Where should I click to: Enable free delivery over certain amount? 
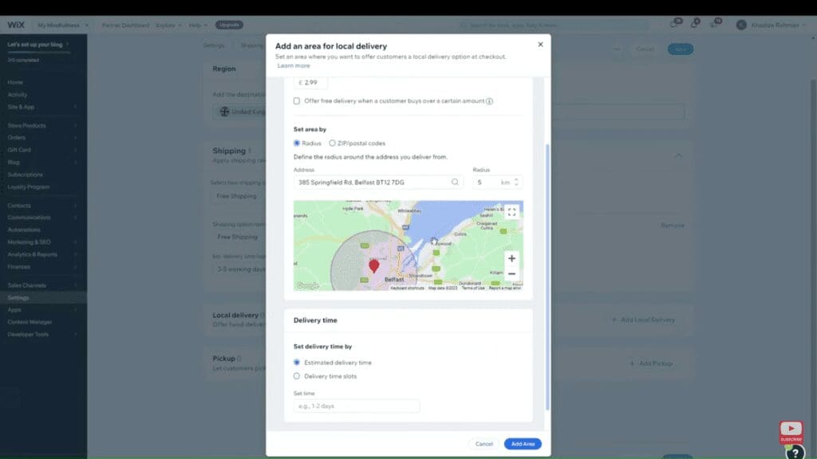(x=297, y=101)
